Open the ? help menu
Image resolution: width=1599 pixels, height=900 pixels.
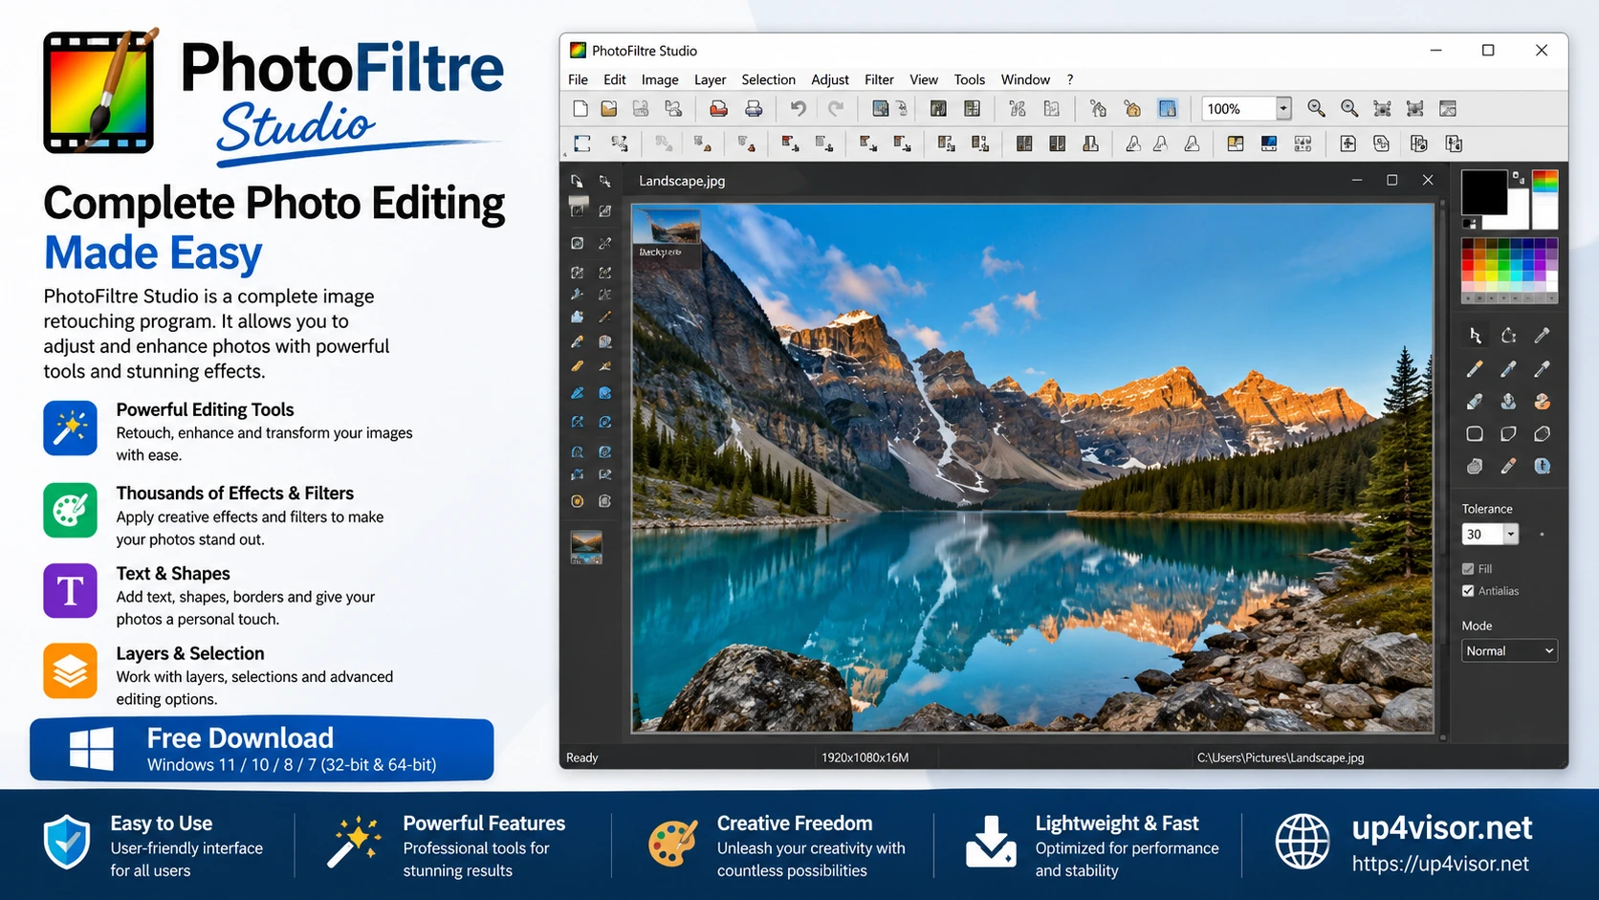click(1070, 79)
